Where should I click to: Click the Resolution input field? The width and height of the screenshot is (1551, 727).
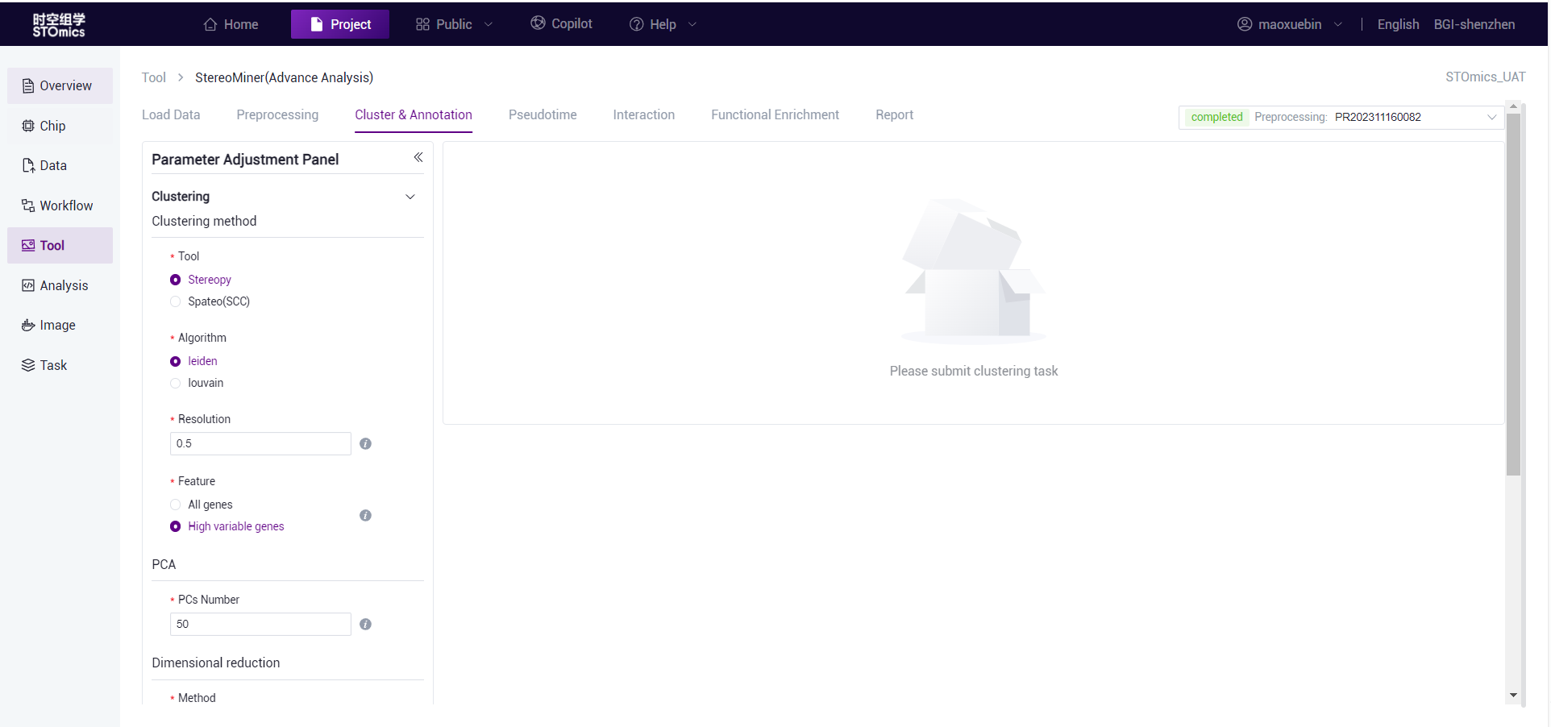(x=260, y=443)
